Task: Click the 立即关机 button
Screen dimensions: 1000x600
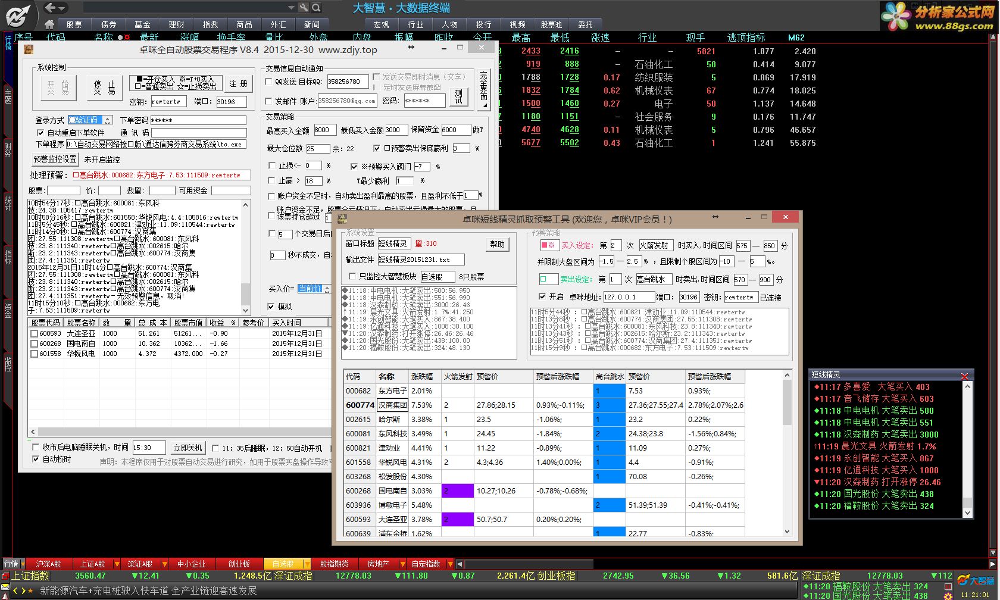Action: pos(188,448)
